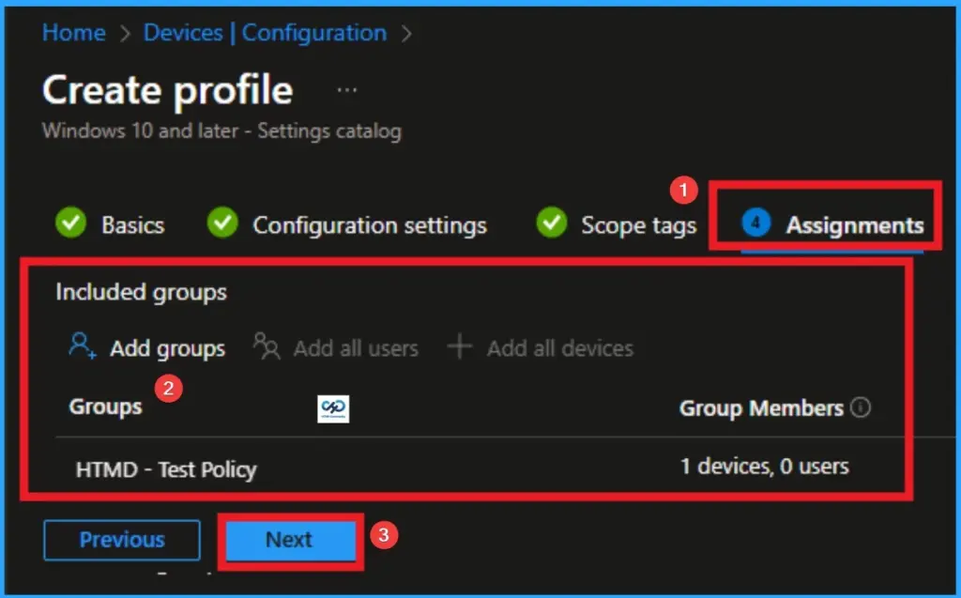Click the Add all users icon
The height and width of the screenshot is (598, 961).
(266, 346)
